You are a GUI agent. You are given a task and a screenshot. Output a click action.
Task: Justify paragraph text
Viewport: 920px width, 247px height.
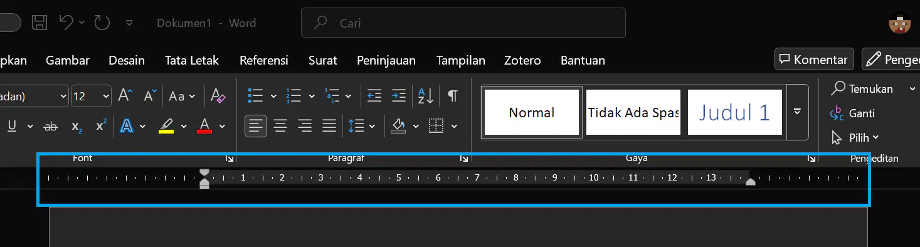tap(329, 126)
